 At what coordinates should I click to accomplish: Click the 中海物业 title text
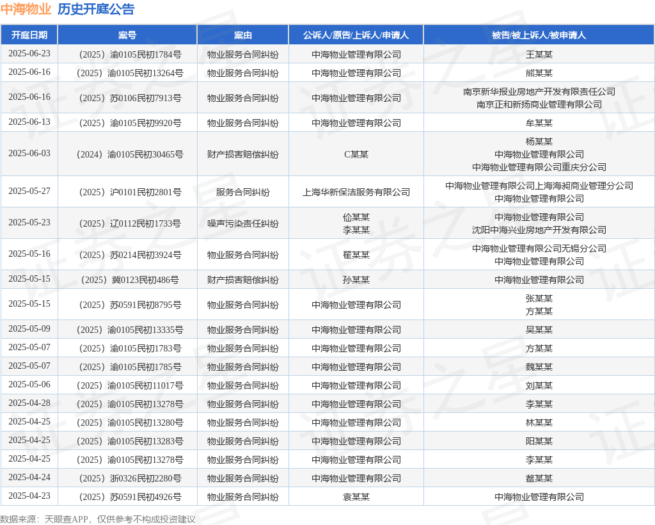(x=26, y=9)
